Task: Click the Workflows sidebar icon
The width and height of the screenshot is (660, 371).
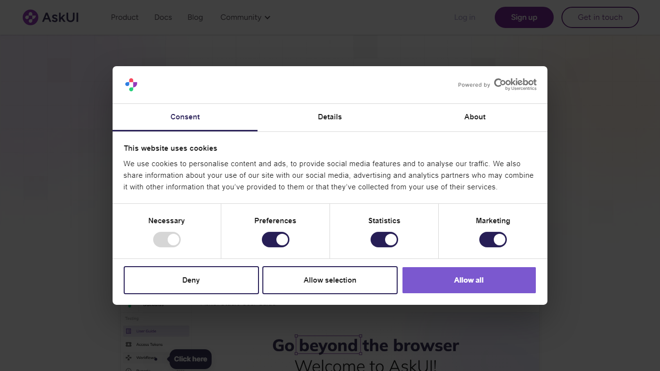Action: 129,358
